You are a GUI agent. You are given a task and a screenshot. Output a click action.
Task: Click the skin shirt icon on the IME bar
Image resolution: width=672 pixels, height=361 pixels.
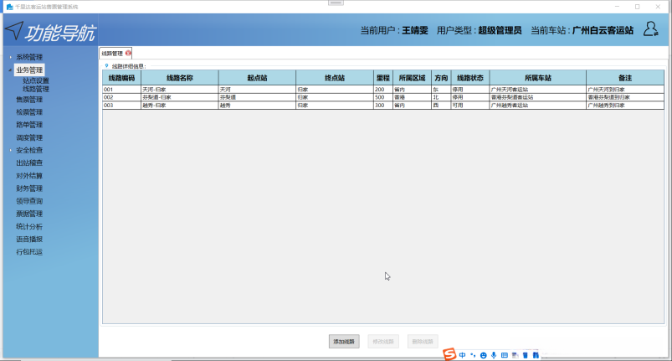click(x=526, y=355)
